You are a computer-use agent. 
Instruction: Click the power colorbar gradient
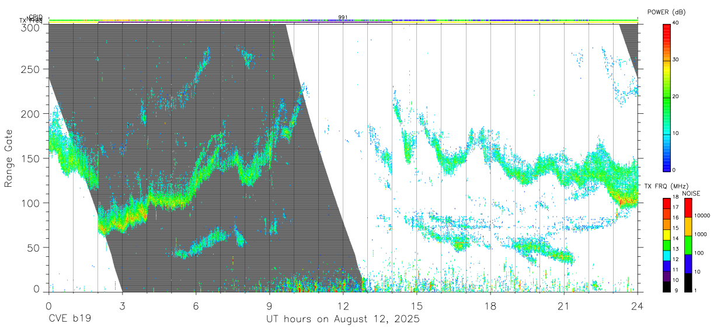click(667, 97)
